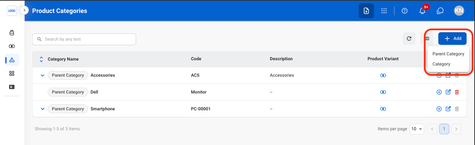Click the PC-00001 code cell
Image resolution: width=475 pixels, height=145 pixels.
click(201, 109)
